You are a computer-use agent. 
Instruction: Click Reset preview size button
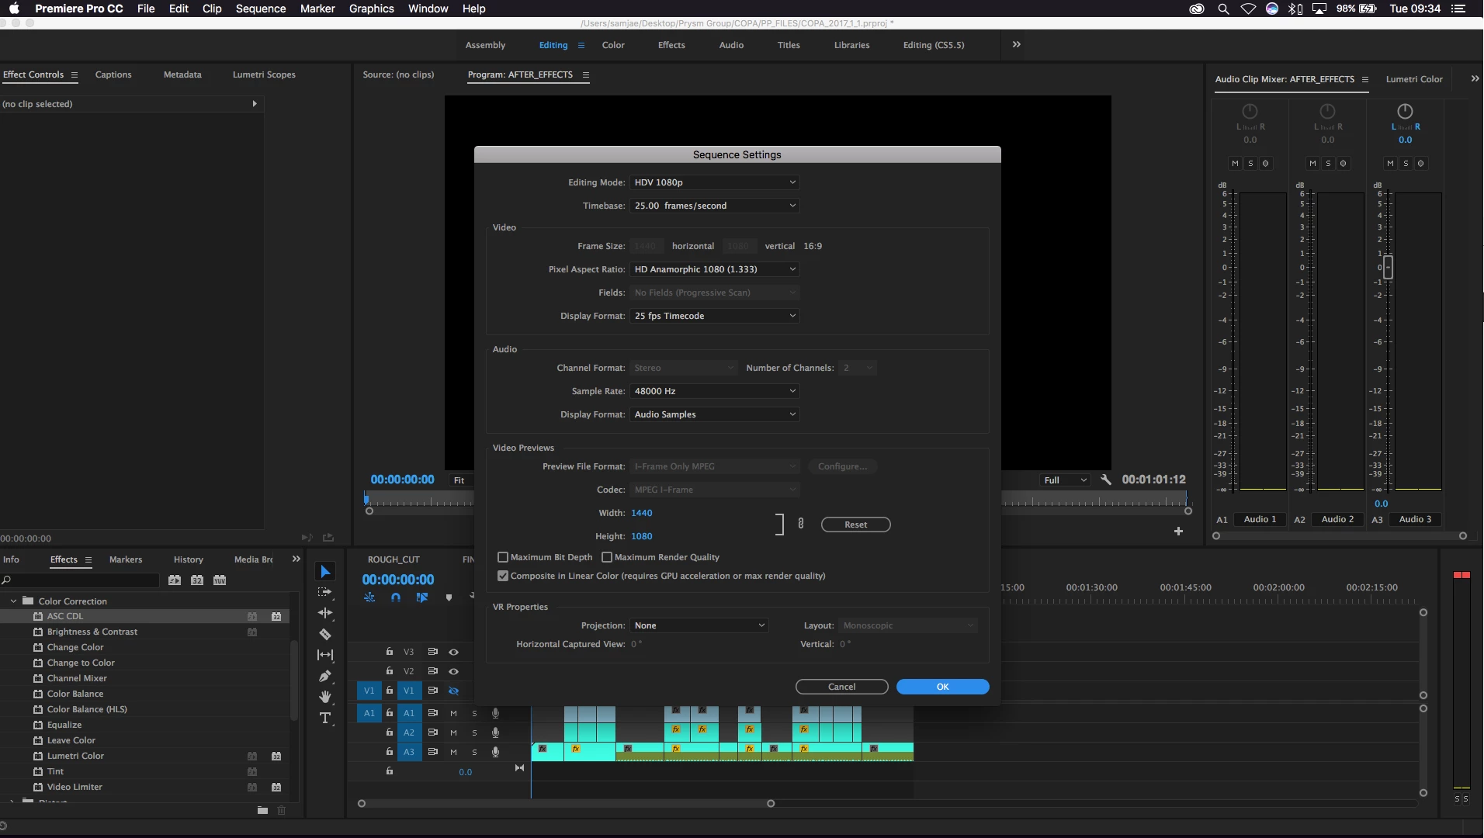[x=855, y=525]
